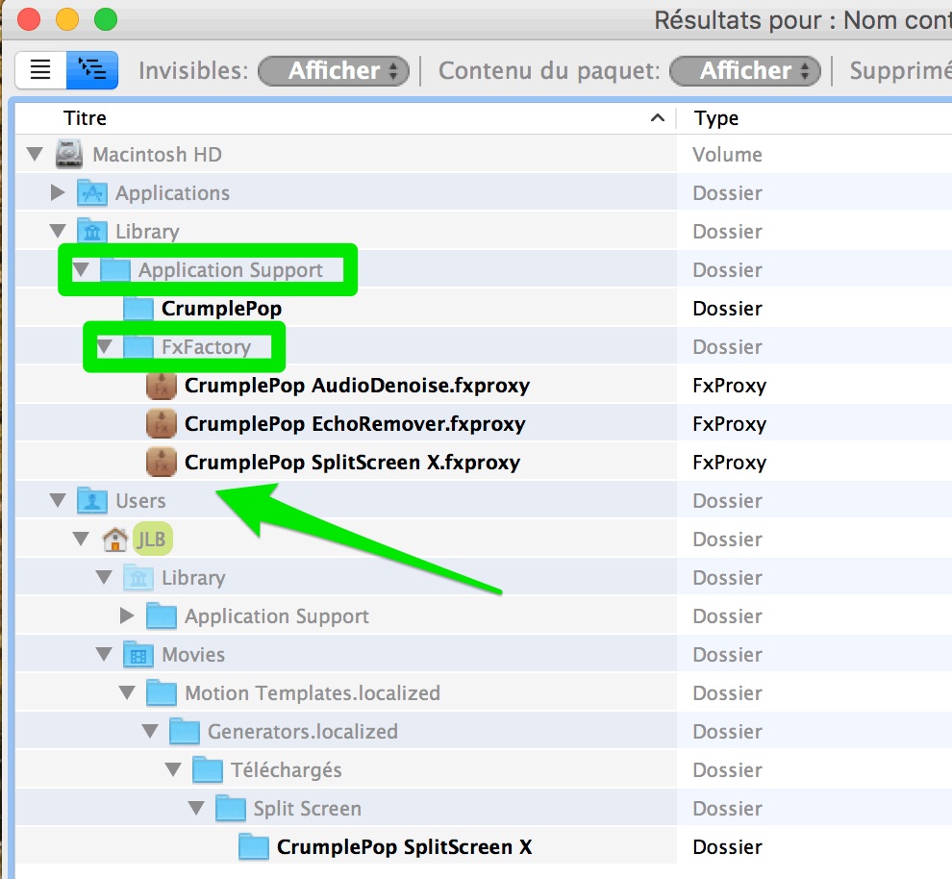Collapse the Macintosh HD volume
Screen dimensions: 952x879
36,154
